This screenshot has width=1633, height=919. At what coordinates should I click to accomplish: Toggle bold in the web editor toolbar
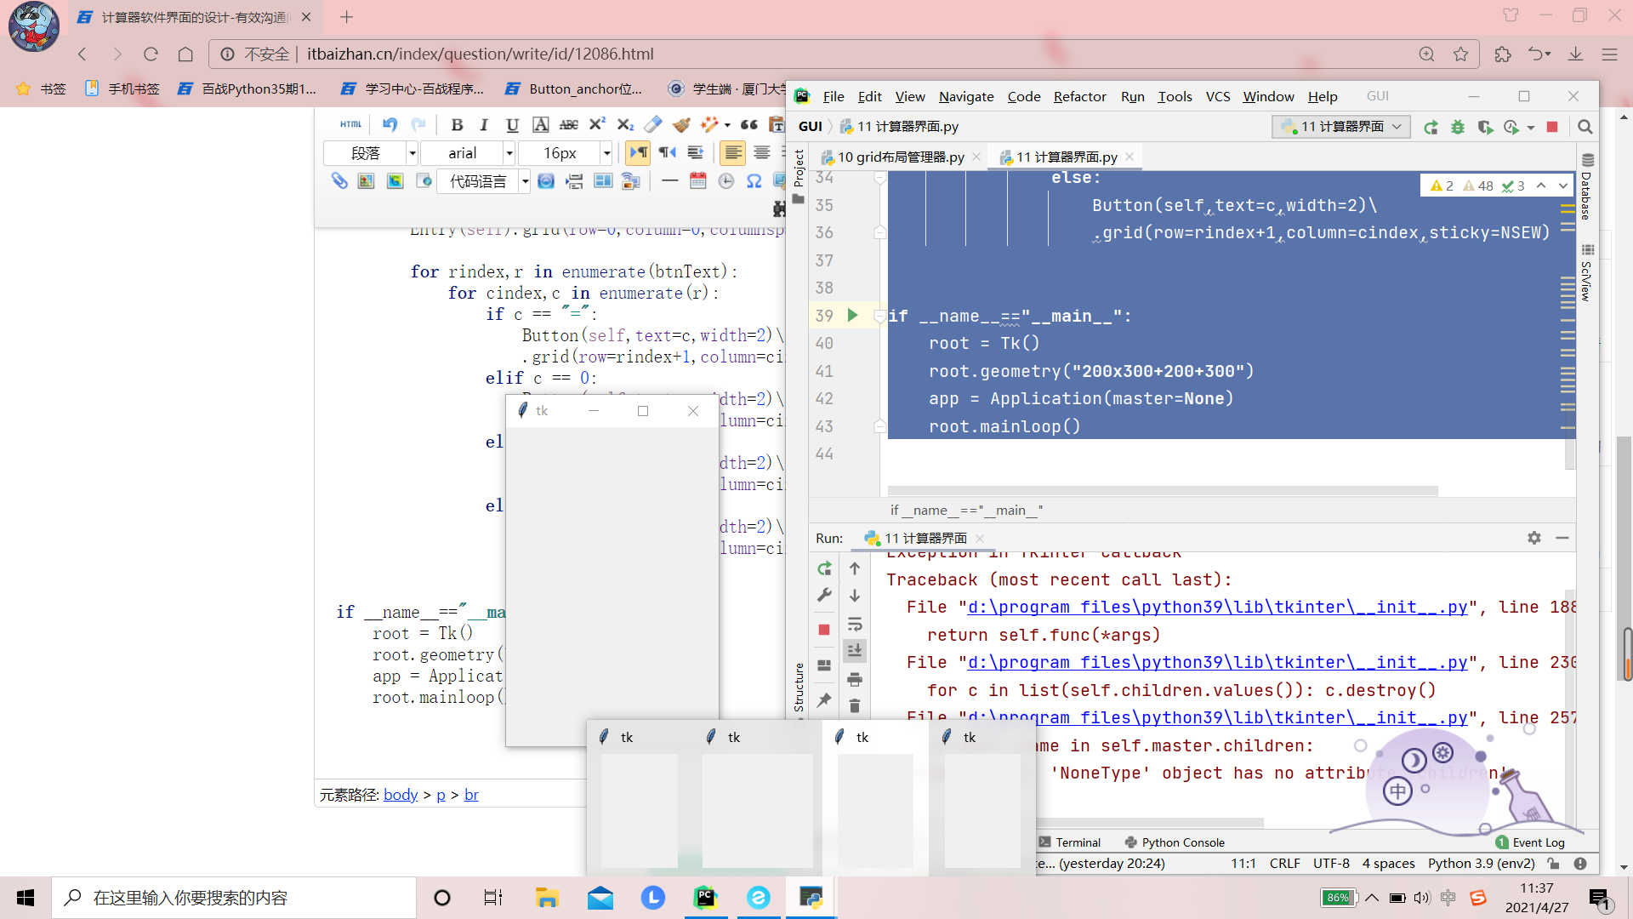[457, 125]
